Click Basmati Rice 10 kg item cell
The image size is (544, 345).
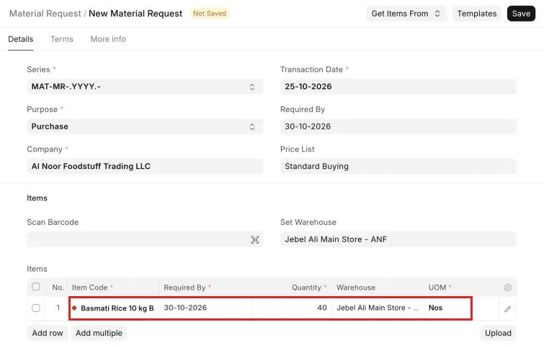point(115,308)
